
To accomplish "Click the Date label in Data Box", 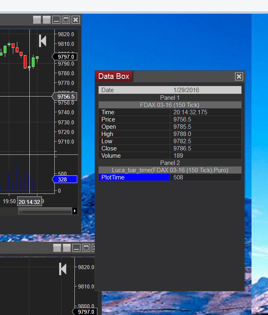I will [107, 90].
